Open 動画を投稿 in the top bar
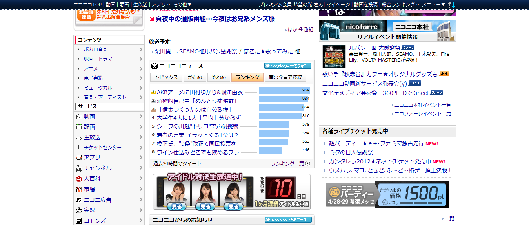Viewport: 529px width, 225px height. (x=366, y=4)
